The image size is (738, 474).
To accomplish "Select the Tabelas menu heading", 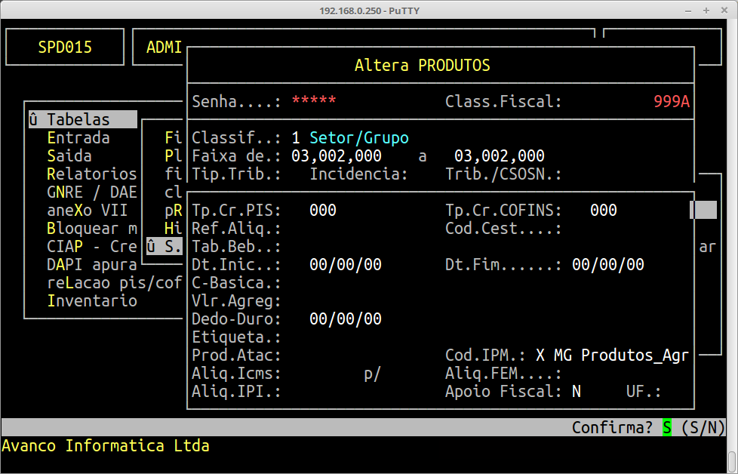I will [x=78, y=120].
